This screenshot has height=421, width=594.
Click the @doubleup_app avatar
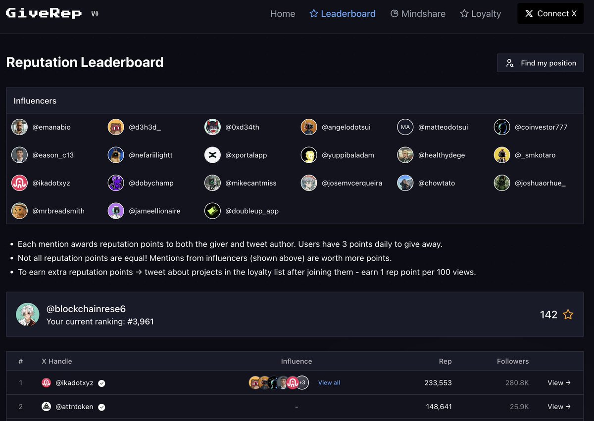[212, 211]
